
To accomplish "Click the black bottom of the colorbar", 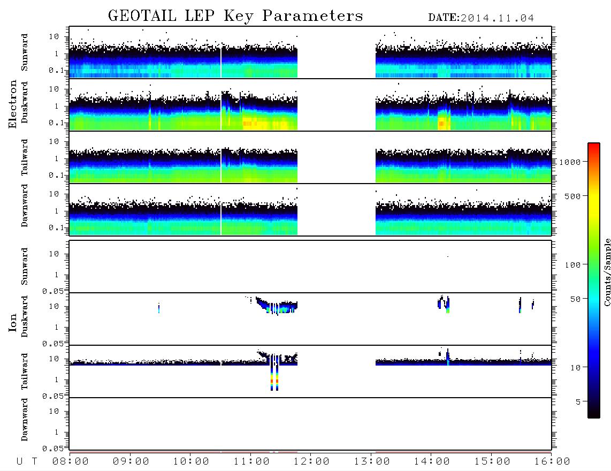I will pos(594,412).
